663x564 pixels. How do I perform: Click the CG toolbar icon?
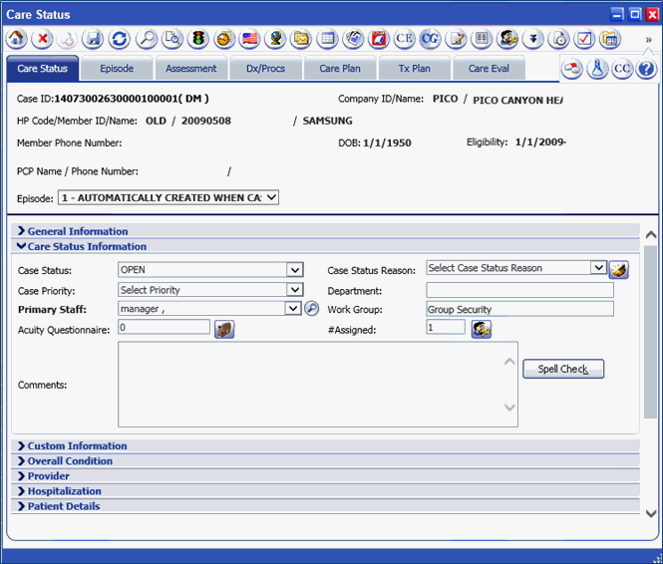pos(430,39)
